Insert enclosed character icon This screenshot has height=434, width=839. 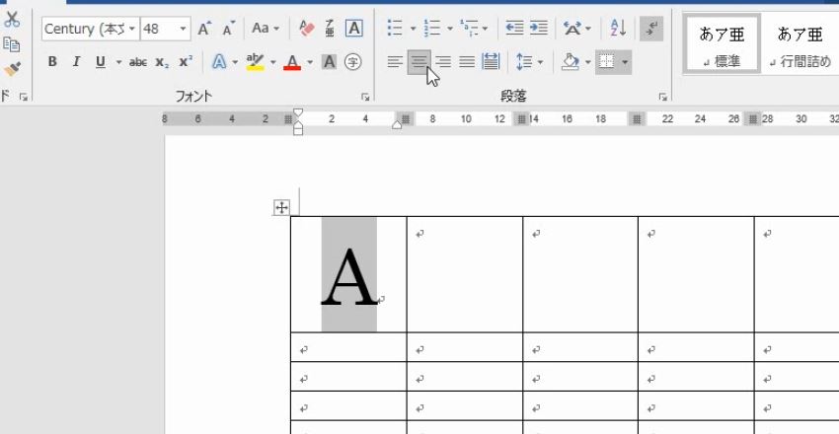352,62
